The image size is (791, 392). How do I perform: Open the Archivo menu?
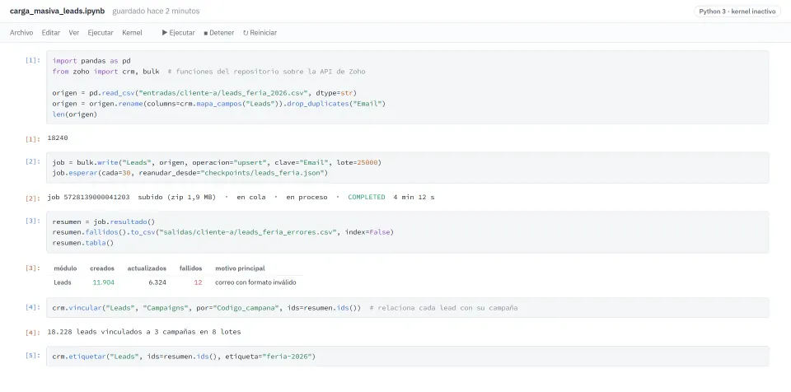[x=21, y=33]
